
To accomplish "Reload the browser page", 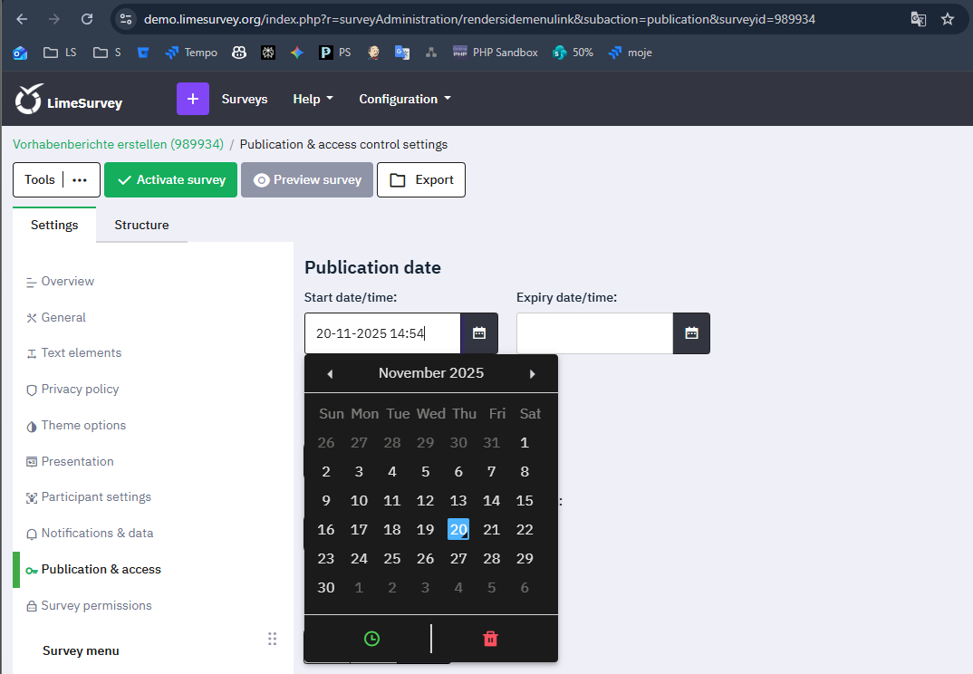I will pyautogui.click(x=87, y=19).
